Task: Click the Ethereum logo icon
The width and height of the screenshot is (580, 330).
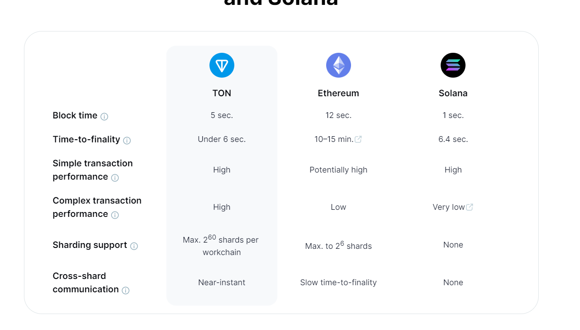Action: pyautogui.click(x=339, y=65)
